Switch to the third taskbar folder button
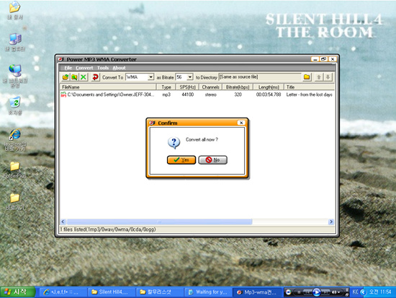The width and height of the screenshot is (396, 298). coord(159,292)
